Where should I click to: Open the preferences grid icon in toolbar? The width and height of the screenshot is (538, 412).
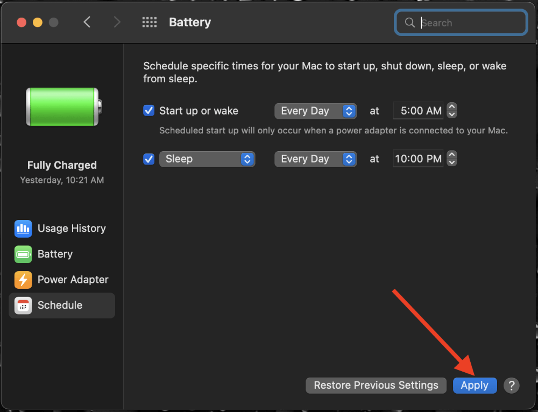149,22
